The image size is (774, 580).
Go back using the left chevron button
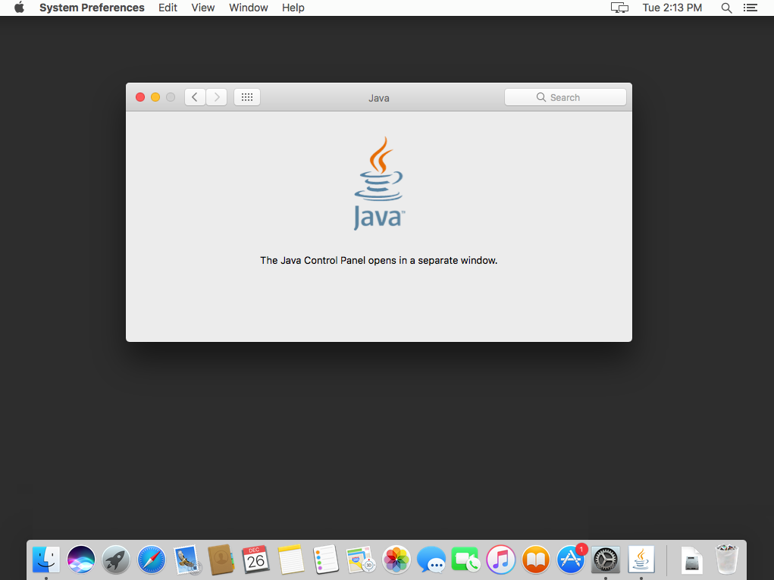(195, 97)
